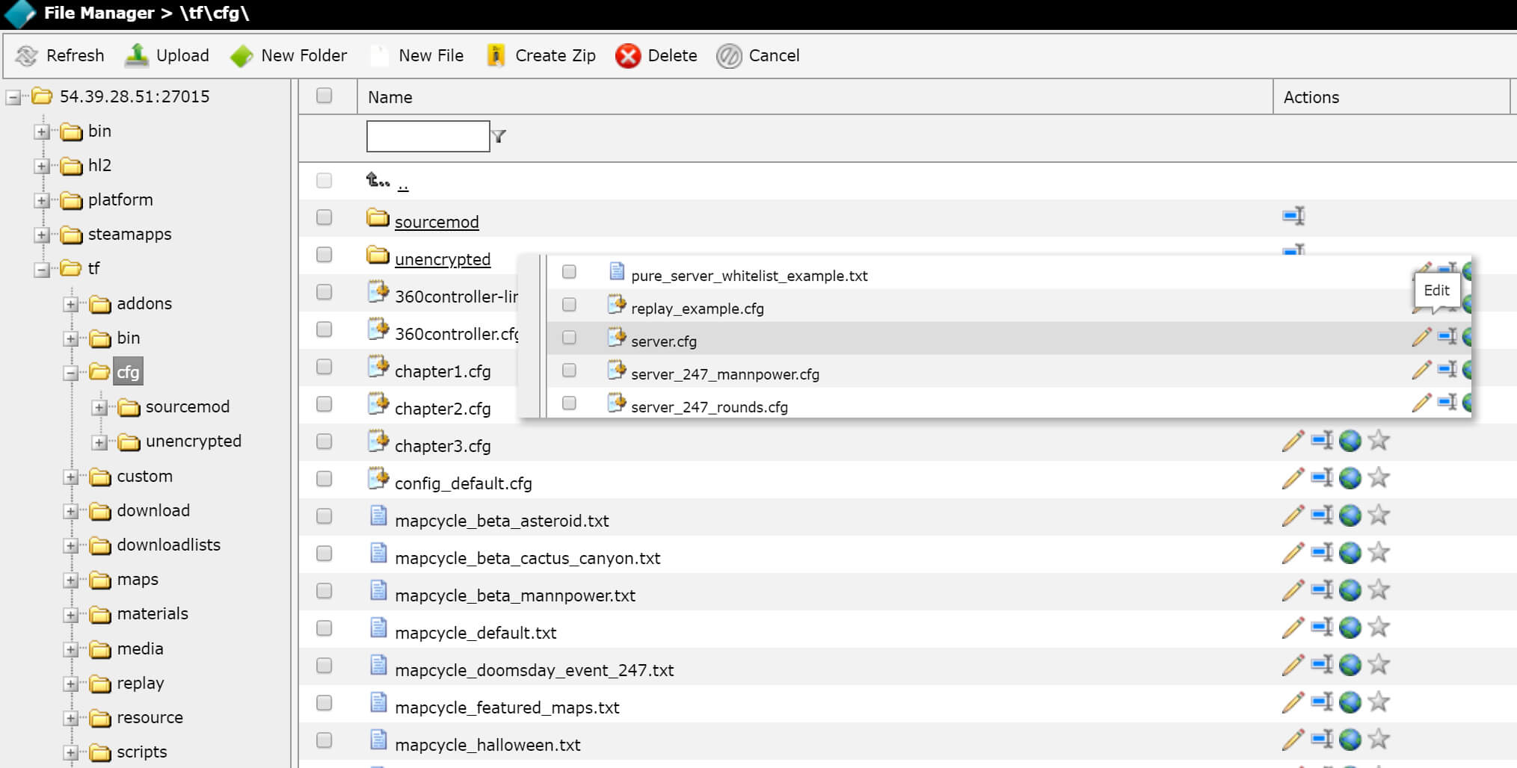Select the materials folder in tree
Screen dimensions: 1517x768
coord(153,613)
